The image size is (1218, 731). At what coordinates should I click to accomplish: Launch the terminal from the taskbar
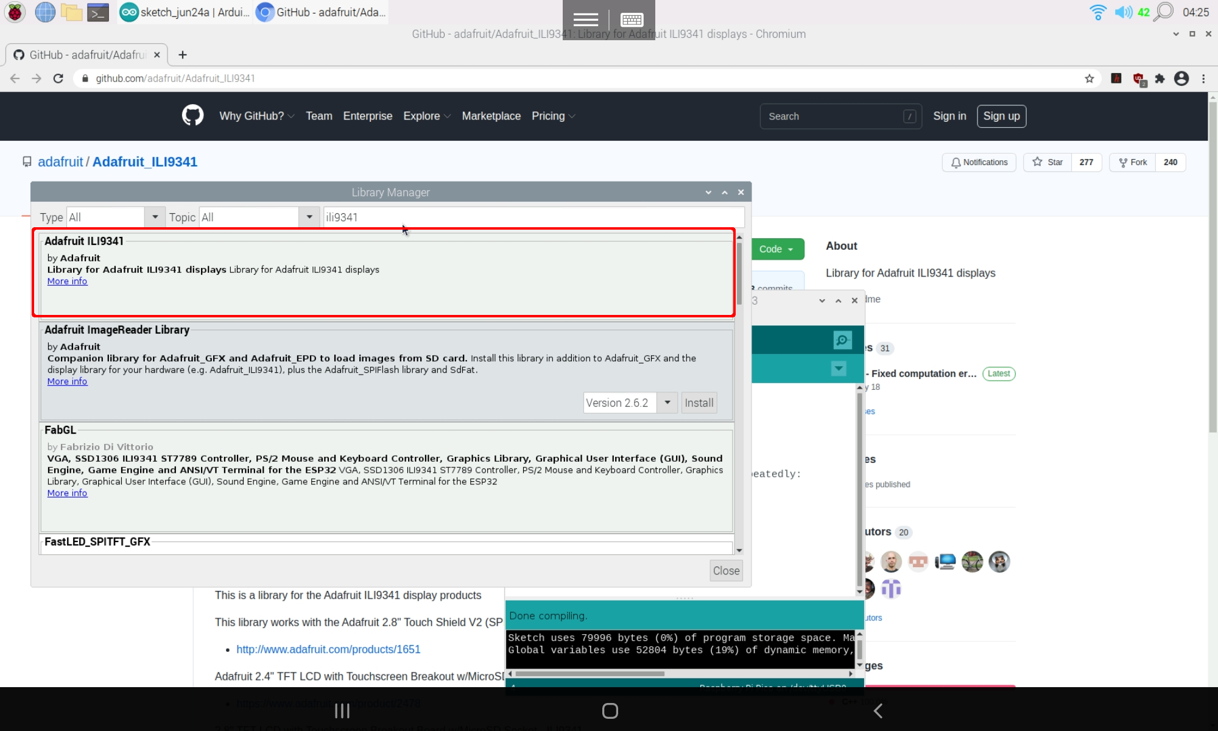97,12
